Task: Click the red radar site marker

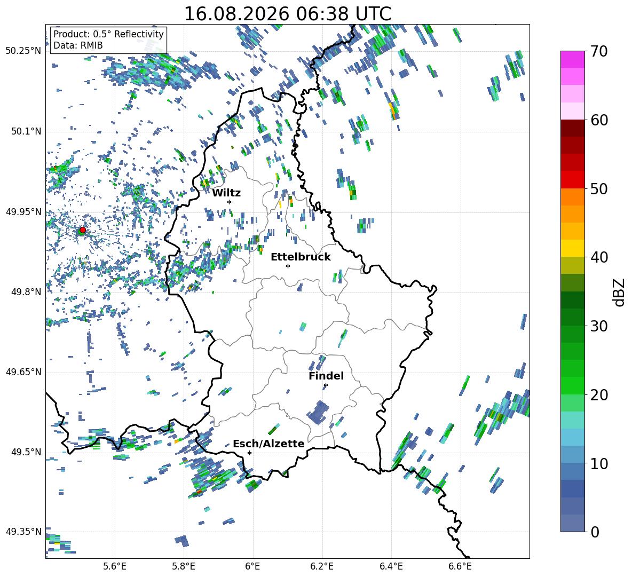Action: [x=83, y=230]
